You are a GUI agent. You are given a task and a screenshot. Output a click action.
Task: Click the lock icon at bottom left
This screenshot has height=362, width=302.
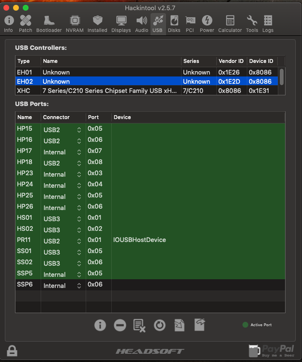12,351
